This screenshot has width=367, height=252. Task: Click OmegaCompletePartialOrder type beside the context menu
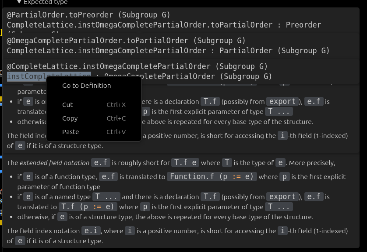(x=175, y=76)
